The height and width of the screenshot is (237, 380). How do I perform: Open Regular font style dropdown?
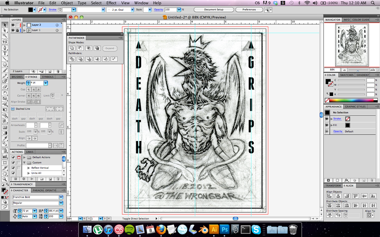tap(61, 203)
